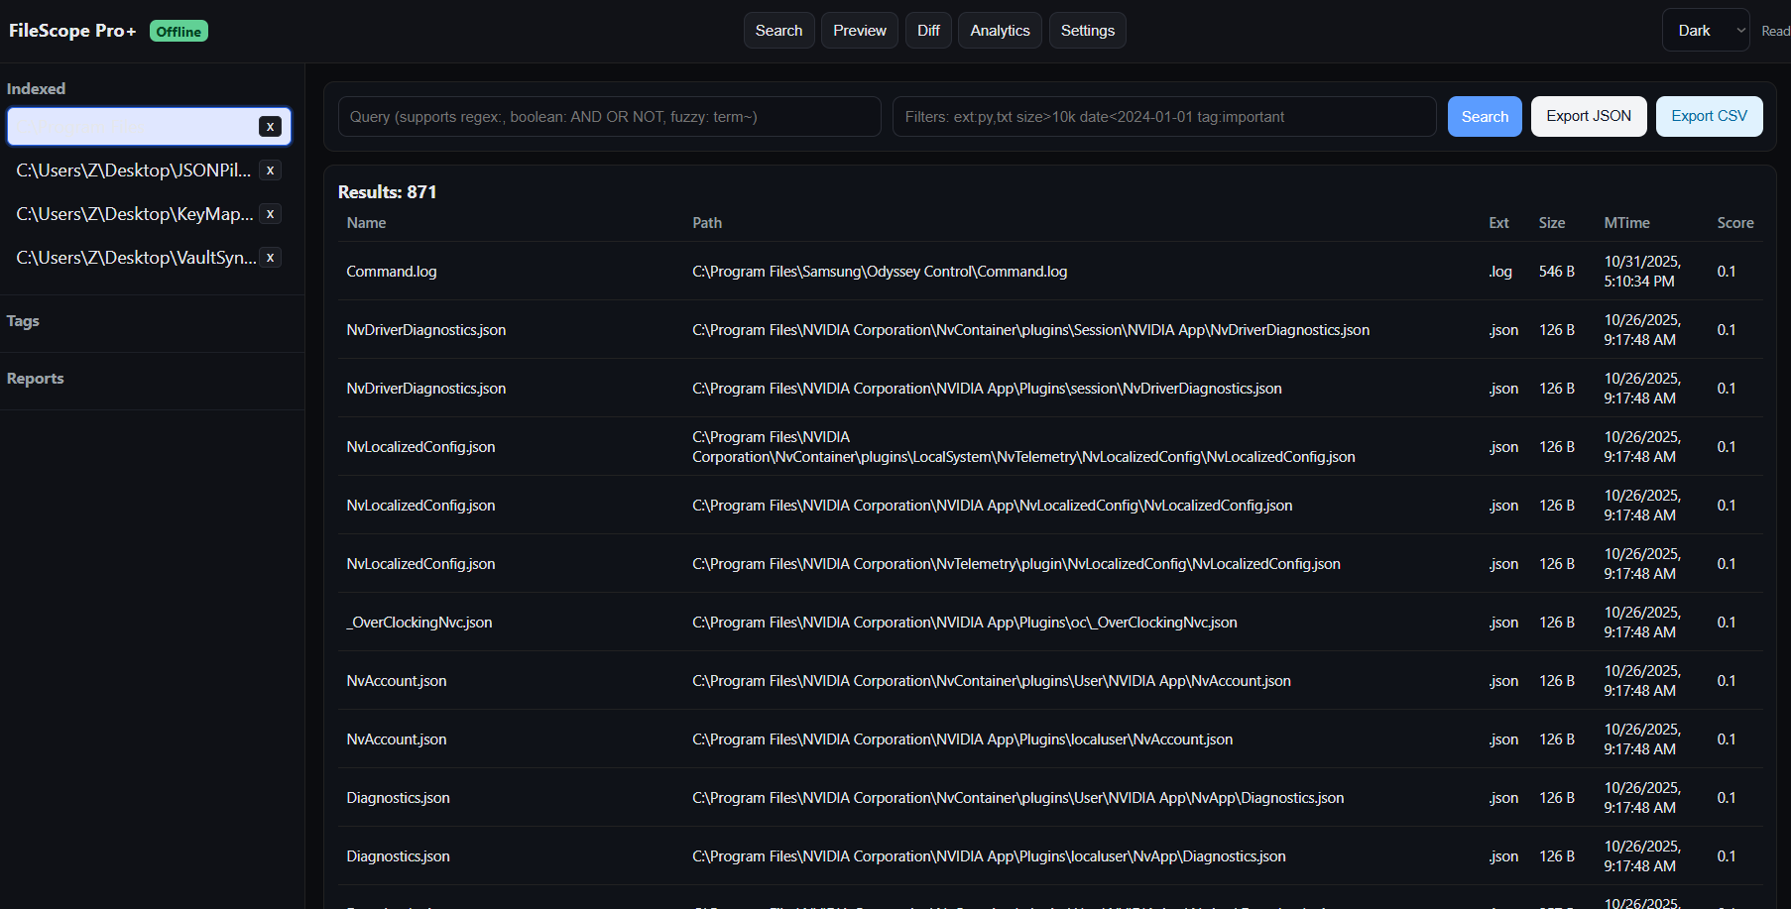Select NvDriverDiagnostics.json in NvContainer Session path row
Image resolution: width=1791 pixels, height=909 pixels.
tap(426, 330)
